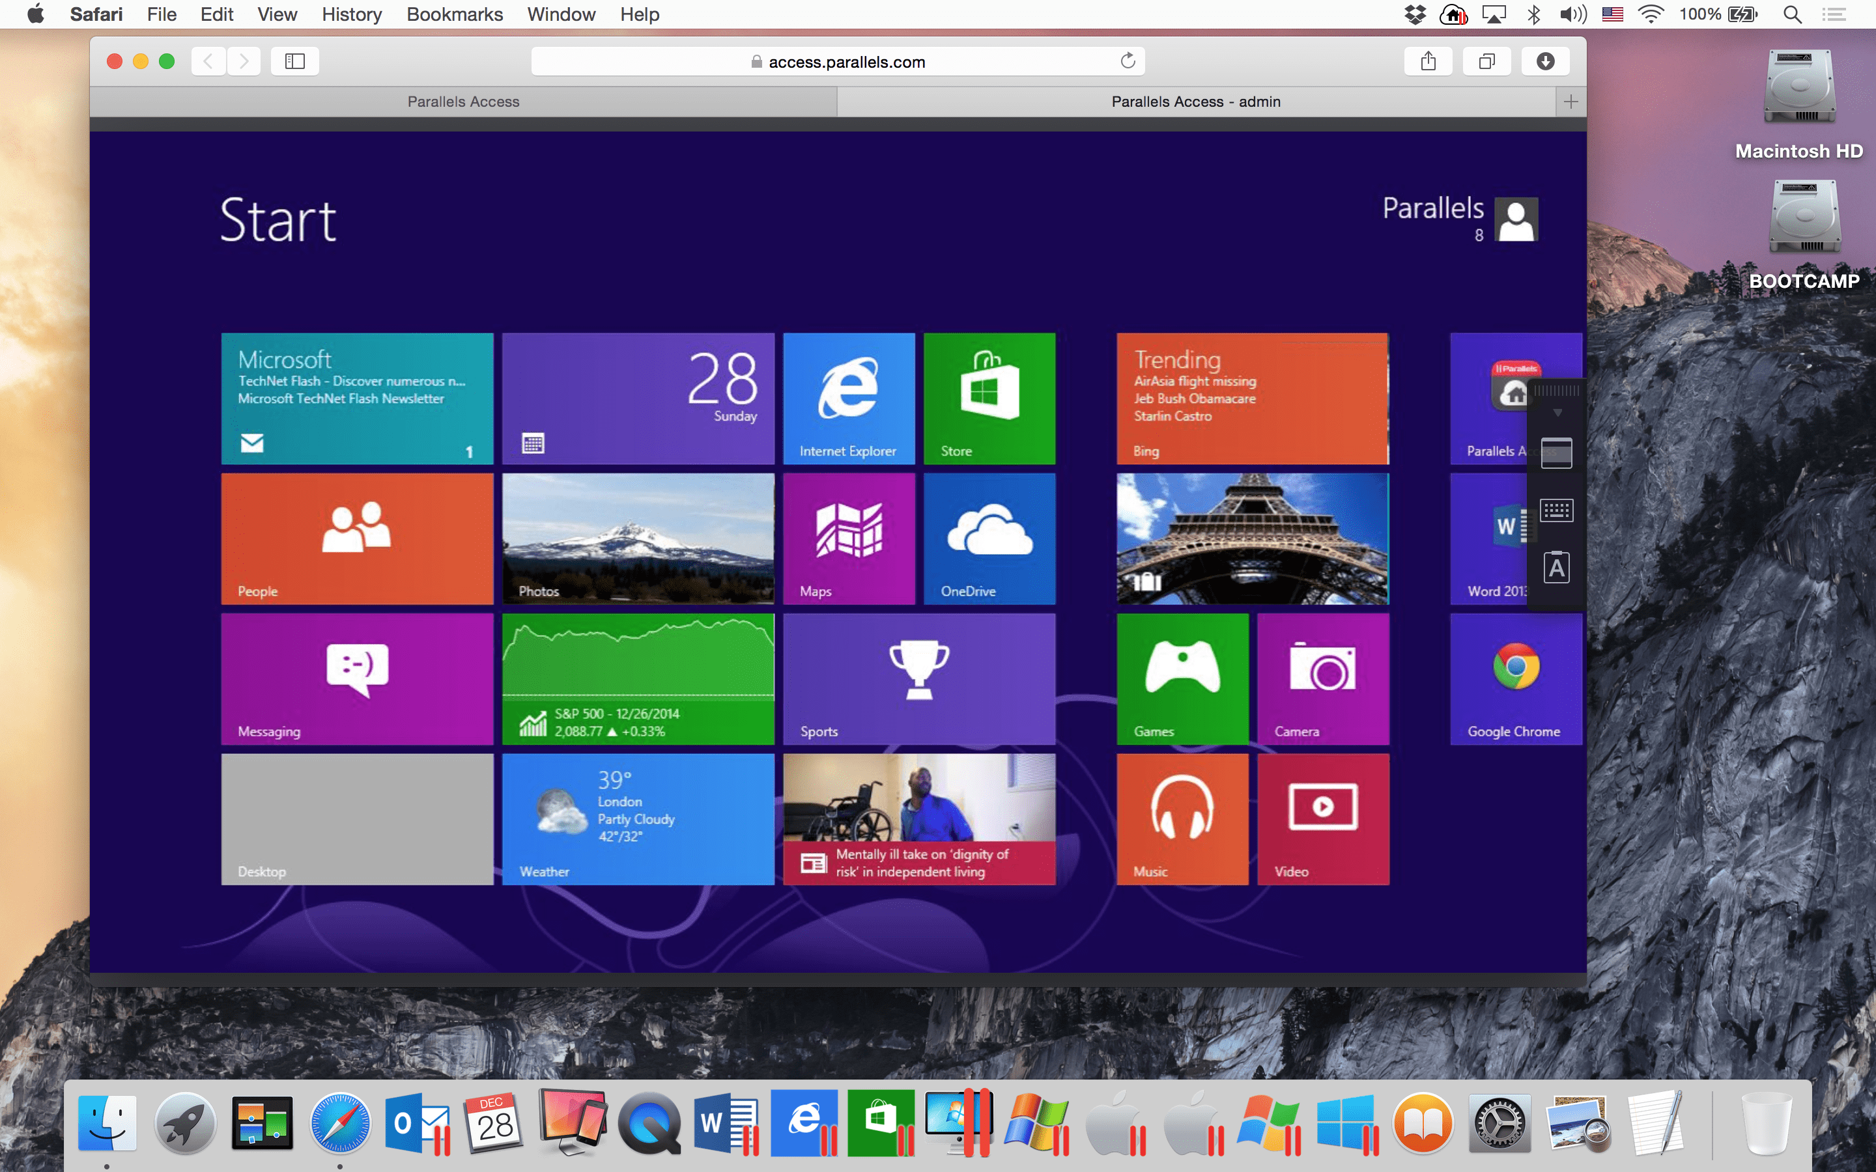The image size is (1876, 1172).
Task: Open the Calendar tile showing 28 Sunday
Action: [x=638, y=398]
